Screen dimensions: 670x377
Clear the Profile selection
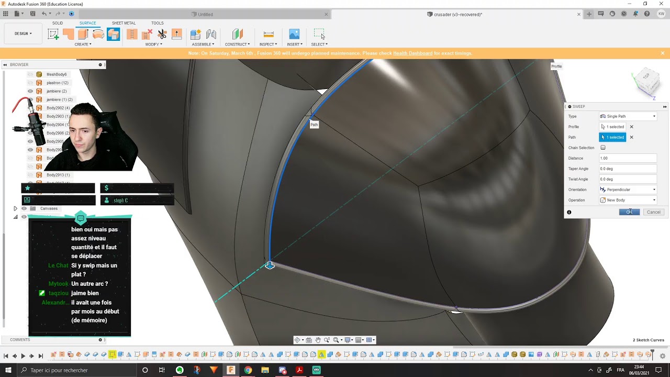(x=631, y=127)
